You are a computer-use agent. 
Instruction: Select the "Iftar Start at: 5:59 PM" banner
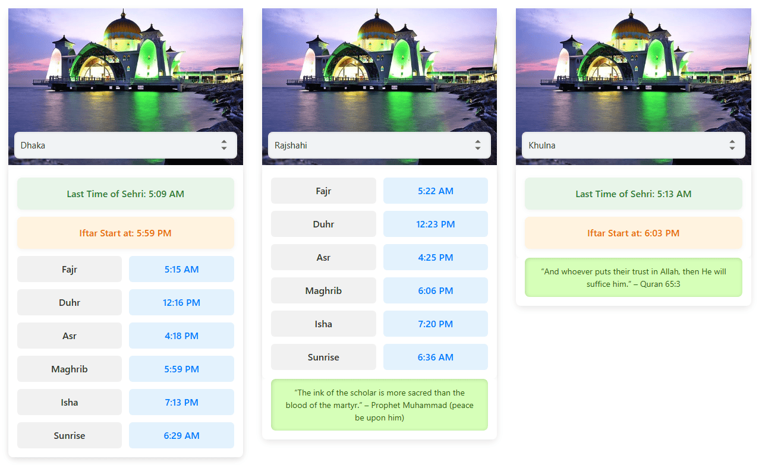point(125,233)
